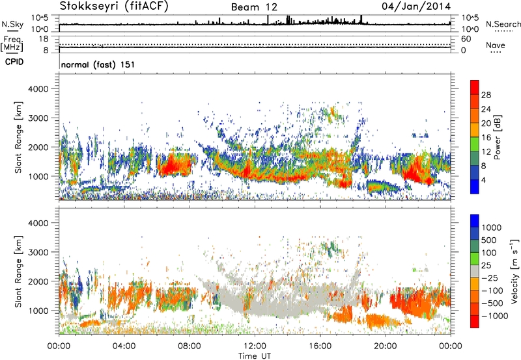Click the 4 tick on power colorbar

pyautogui.click(x=484, y=180)
